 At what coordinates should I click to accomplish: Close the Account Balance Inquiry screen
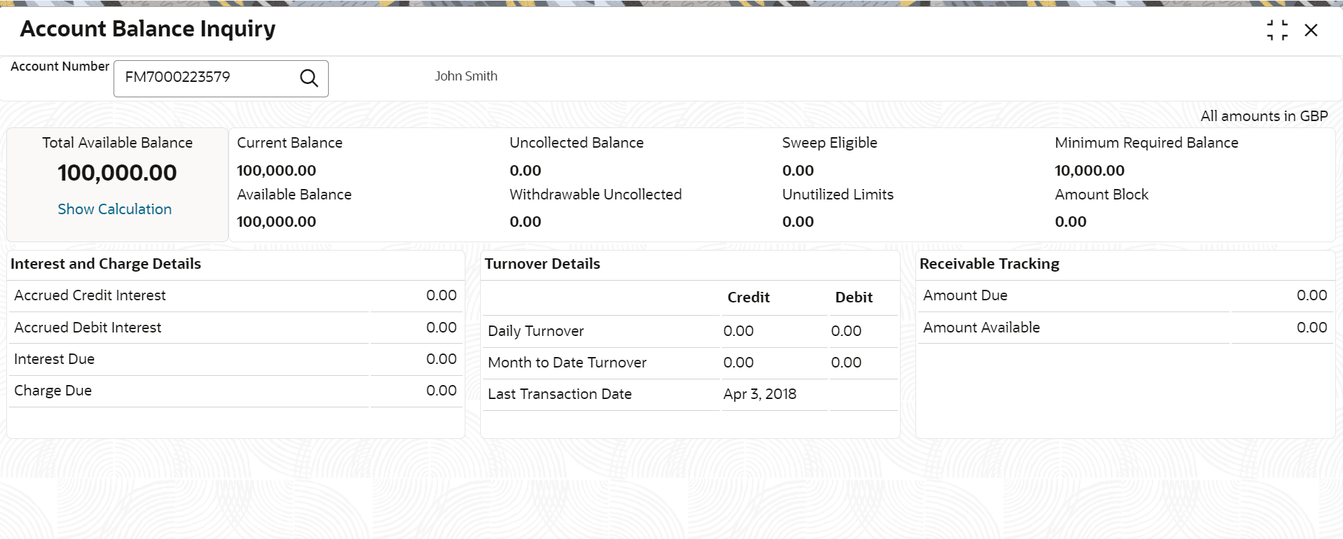pyautogui.click(x=1311, y=30)
